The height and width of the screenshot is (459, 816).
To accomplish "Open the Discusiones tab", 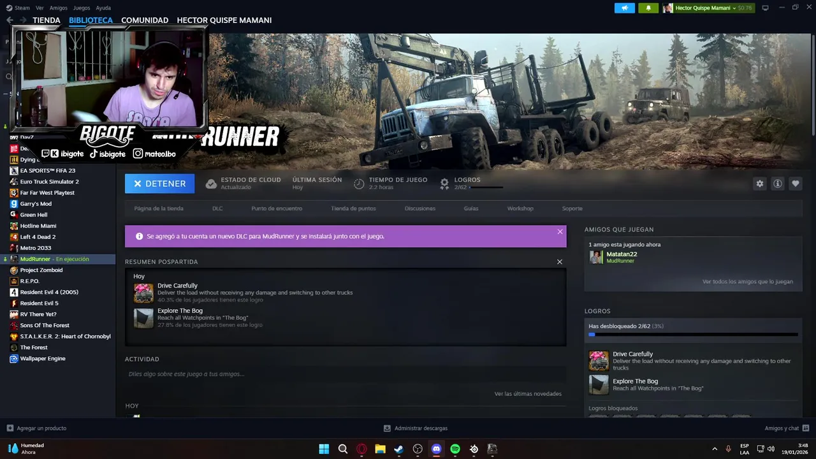I will coord(420,208).
